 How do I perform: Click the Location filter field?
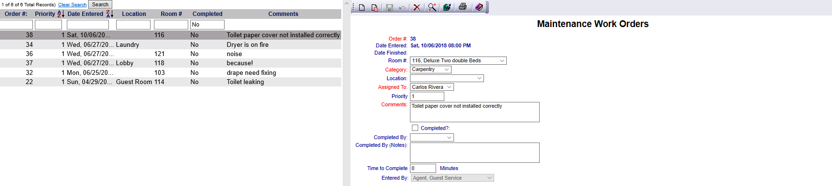(133, 25)
